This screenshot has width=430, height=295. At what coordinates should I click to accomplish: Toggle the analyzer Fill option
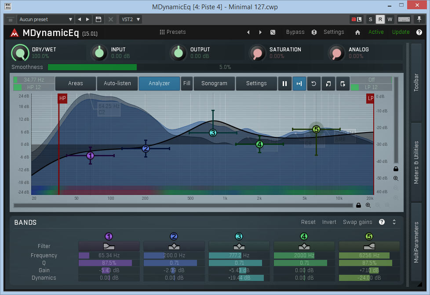coord(187,83)
